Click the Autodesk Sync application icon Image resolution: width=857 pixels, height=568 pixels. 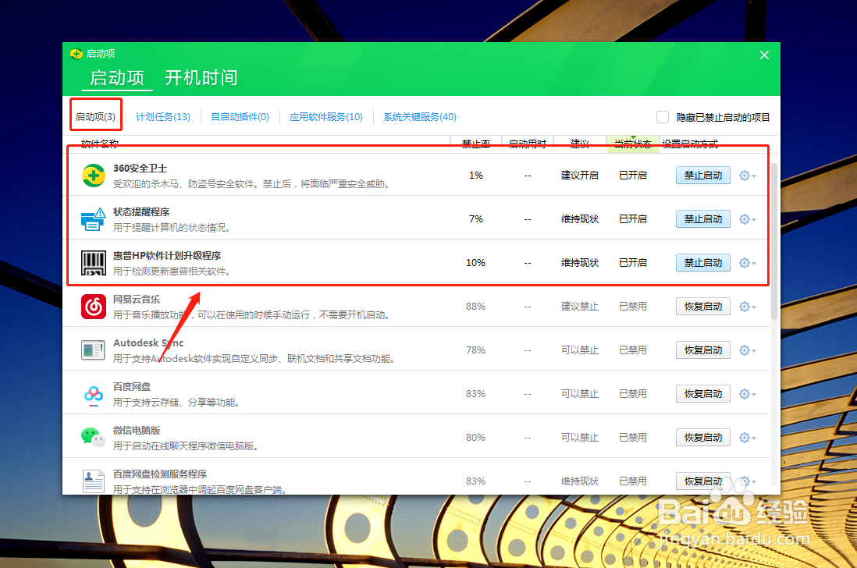(93, 350)
